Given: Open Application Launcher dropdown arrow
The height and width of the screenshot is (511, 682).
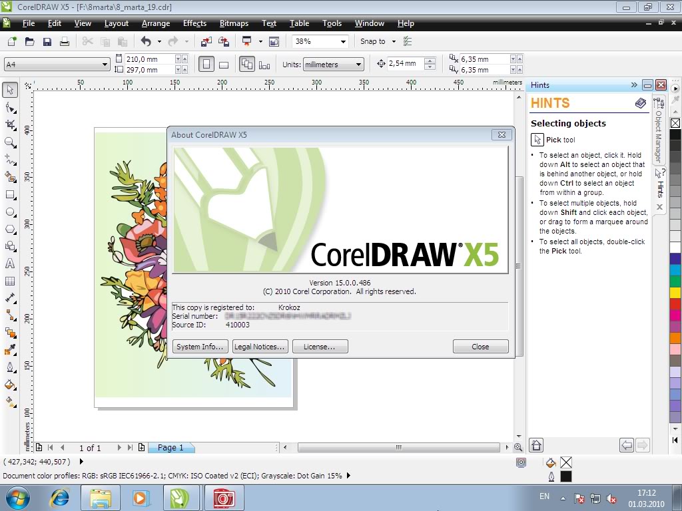Looking at the screenshot, I should [260, 42].
